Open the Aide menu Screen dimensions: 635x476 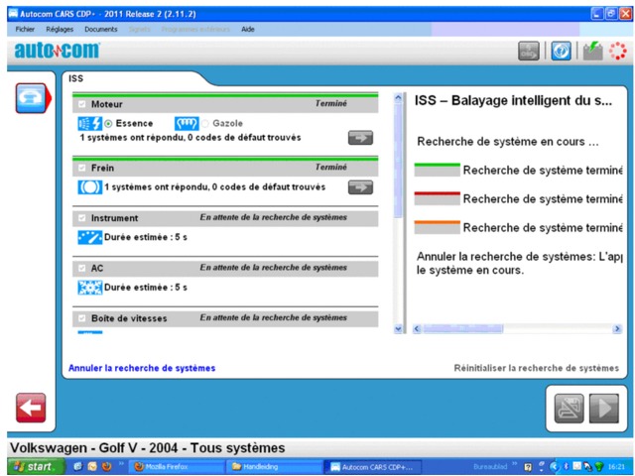pyautogui.click(x=248, y=29)
